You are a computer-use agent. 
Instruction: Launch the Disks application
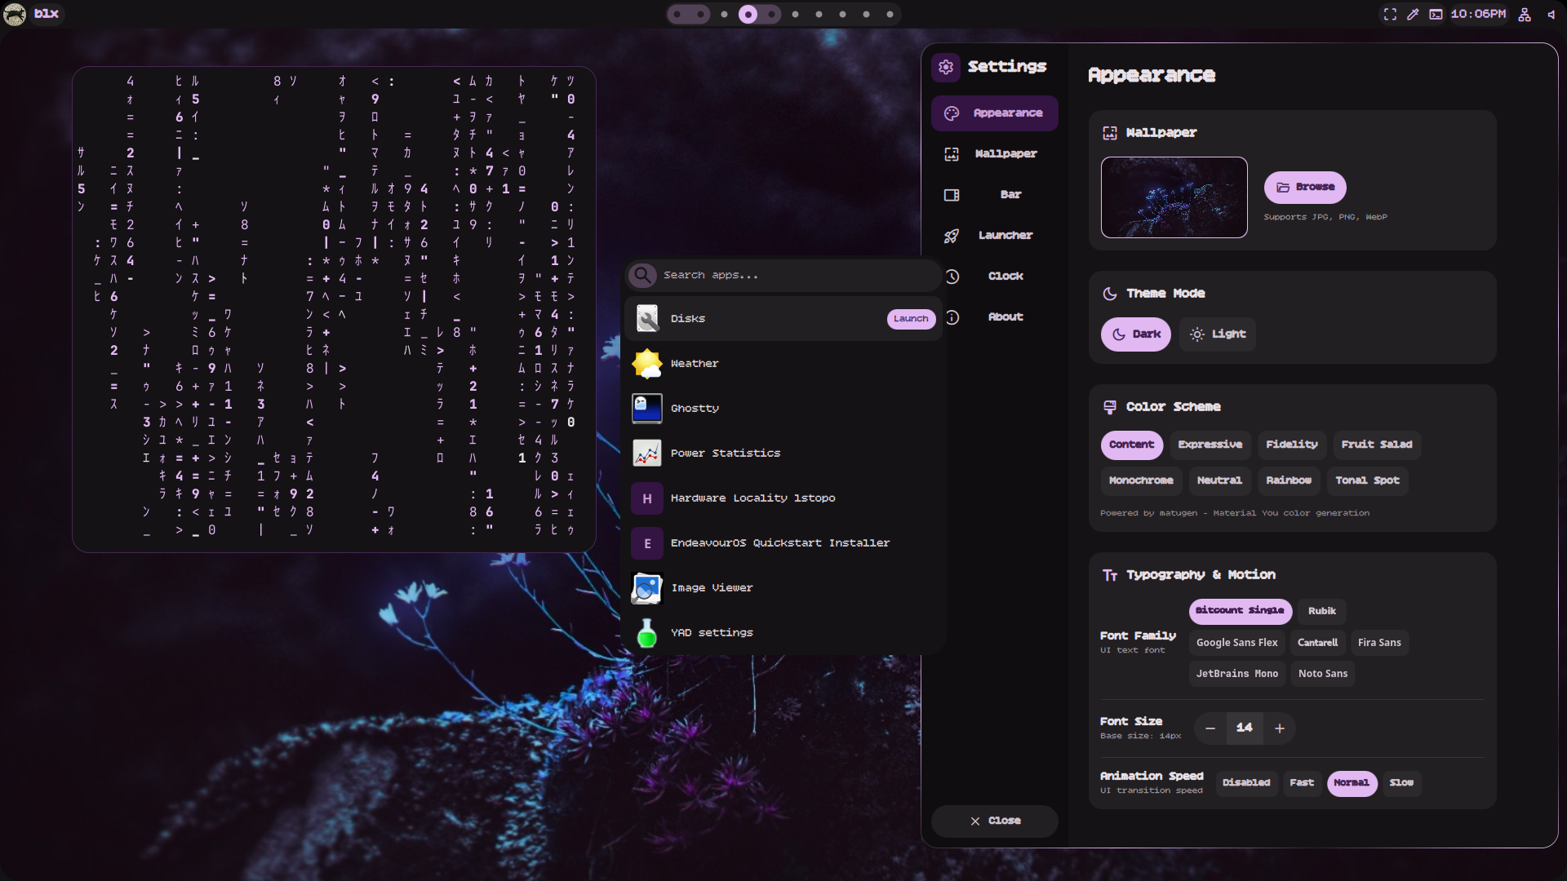click(x=910, y=319)
